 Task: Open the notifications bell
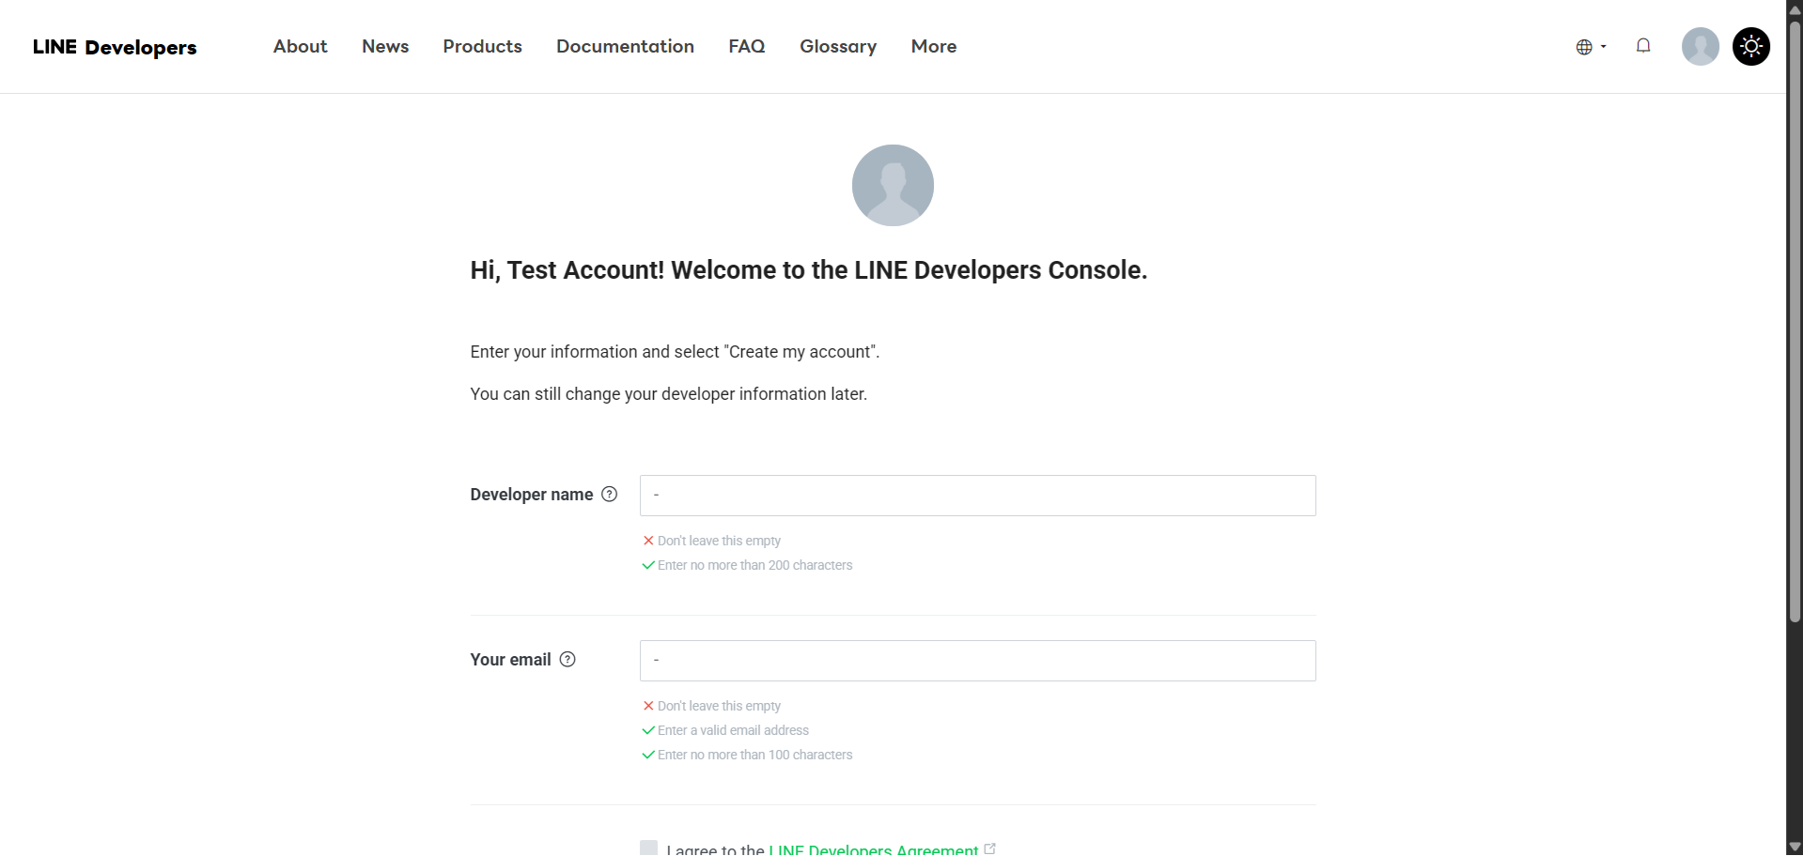tap(1642, 46)
